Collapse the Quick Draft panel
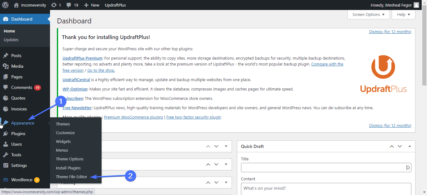The height and width of the screenshot is (195, 427). click(409, 146)
